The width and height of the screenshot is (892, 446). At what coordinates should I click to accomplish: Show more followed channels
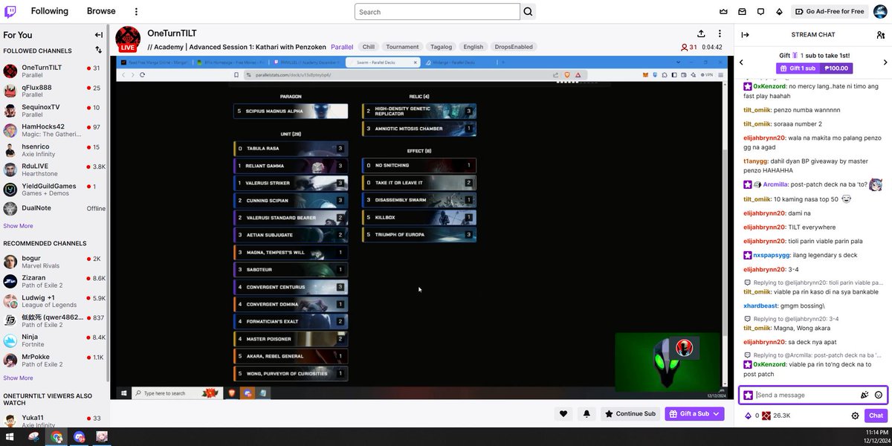18,226
